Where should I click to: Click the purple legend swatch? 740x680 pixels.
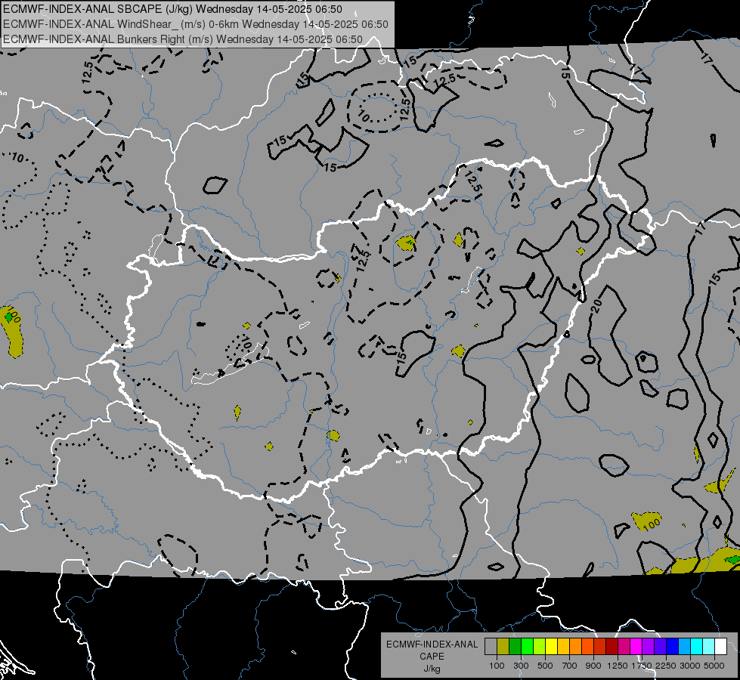coord(648,647)
